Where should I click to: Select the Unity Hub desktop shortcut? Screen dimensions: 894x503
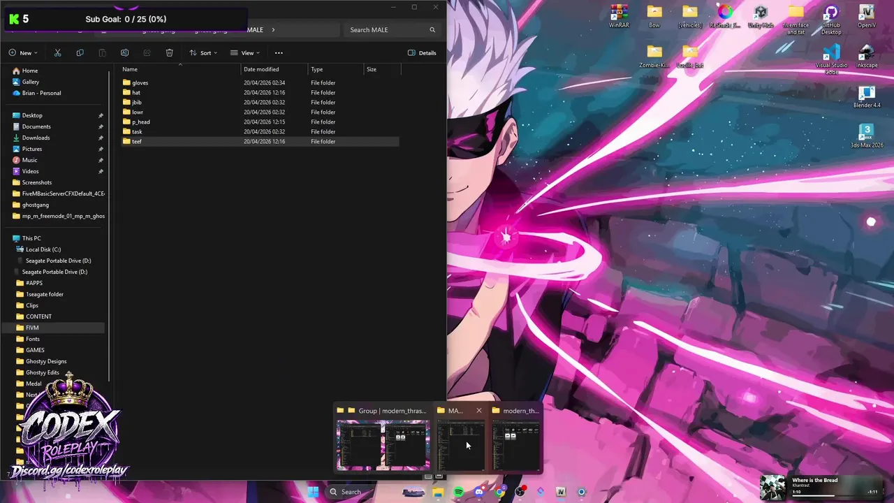coord(761,17)
